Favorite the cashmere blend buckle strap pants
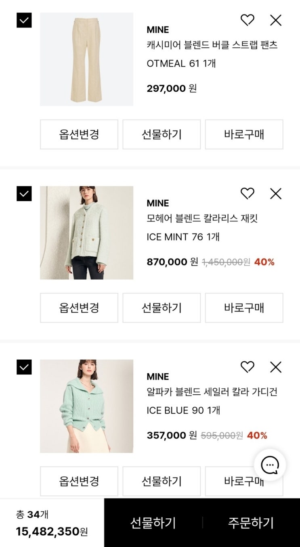The width and height of the screenshot is (300, 547). pyautogui.click(x=247, y=20)
